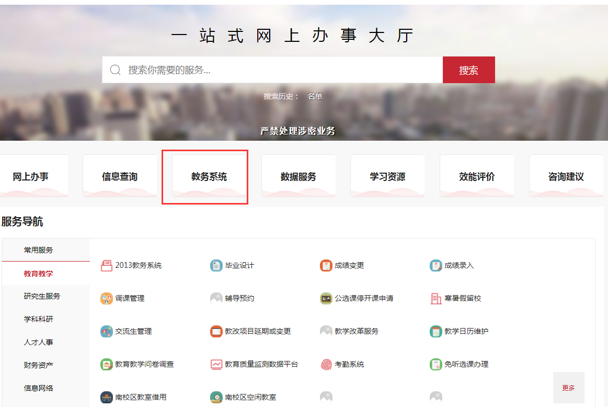Open the 数据服务 category tab

click(x=299, y=177)
